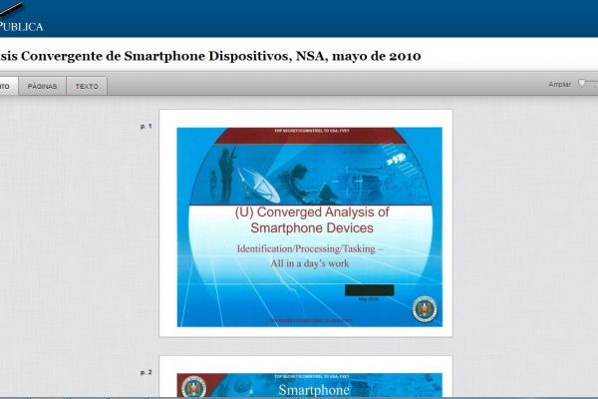The image size is (598, 399).
Task: Click the blacked-out redaction box on slide
Action: pyautogui.click(x=369, y=290)
